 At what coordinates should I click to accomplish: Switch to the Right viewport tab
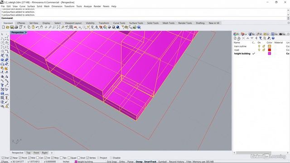click(x=45, y=153)
